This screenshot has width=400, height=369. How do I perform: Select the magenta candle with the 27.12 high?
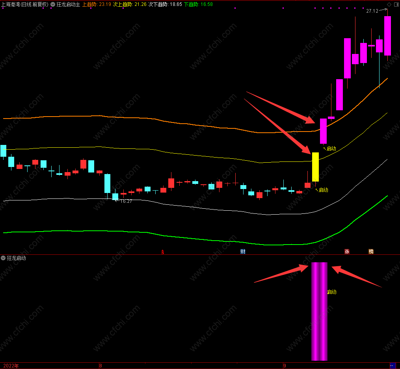(388, 36)
